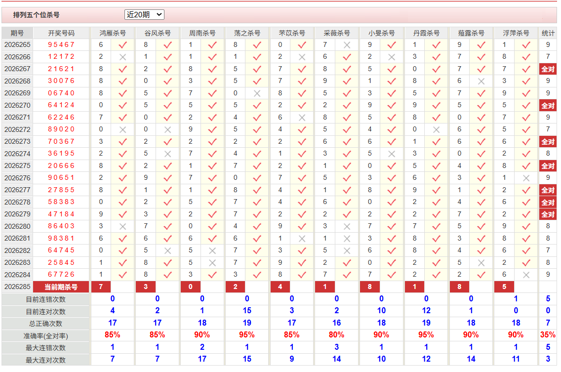Screen dimensions: 561x372
Task: Click the 荡之杀号 column header
Action: point(247,33)
